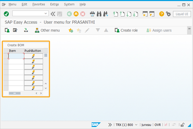Toggle the OVR overwrite mode indicator
The height and width of the screenshot is (129, 193).
tap(157, 125)
